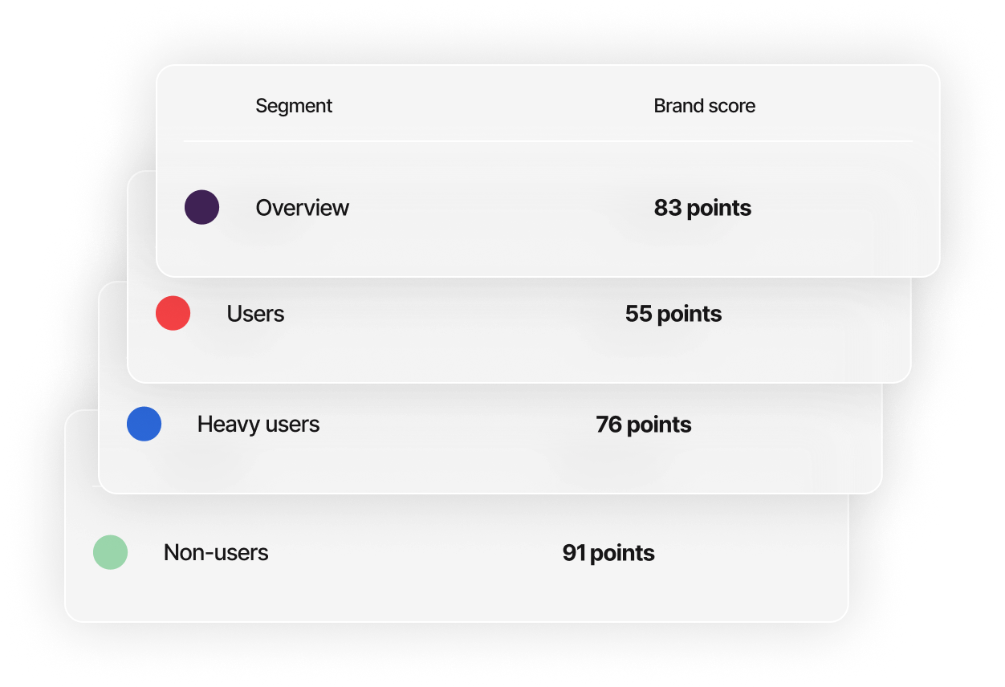Select the Heavy users segment label
Screen dimensions: 1005x687
tap(258, 425)
